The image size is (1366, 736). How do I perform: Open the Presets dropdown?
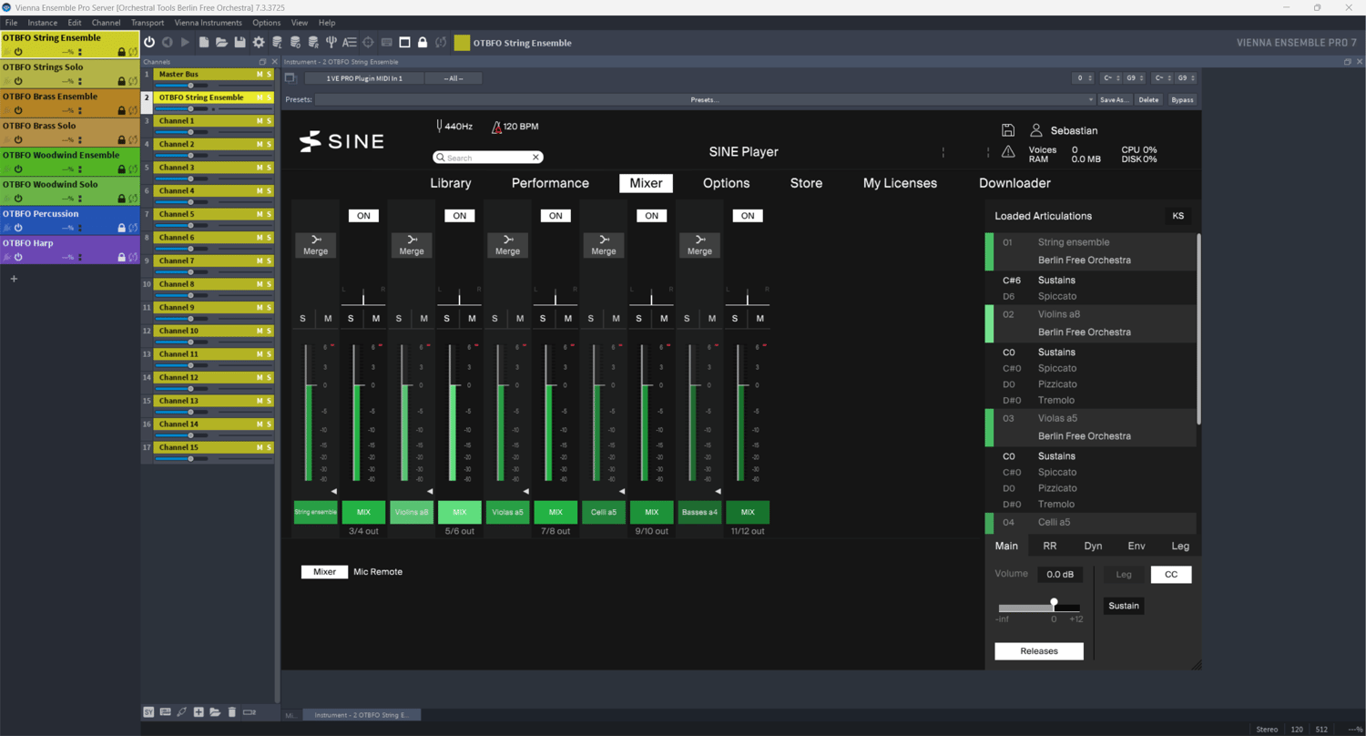[x=705, y=100]
